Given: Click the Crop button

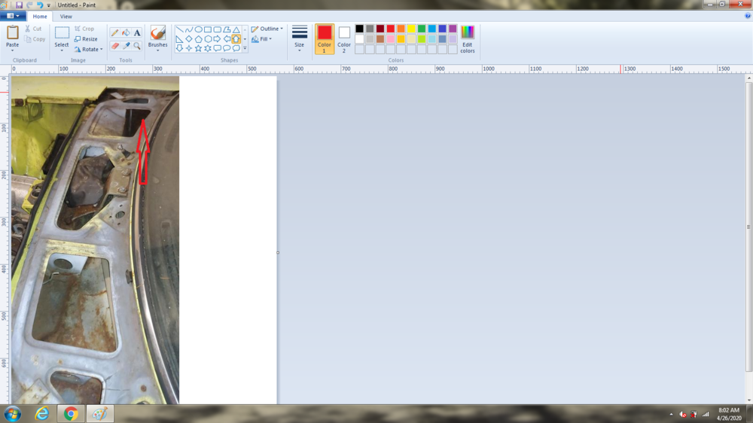Looking at the screenshot, I should [84, 29].
